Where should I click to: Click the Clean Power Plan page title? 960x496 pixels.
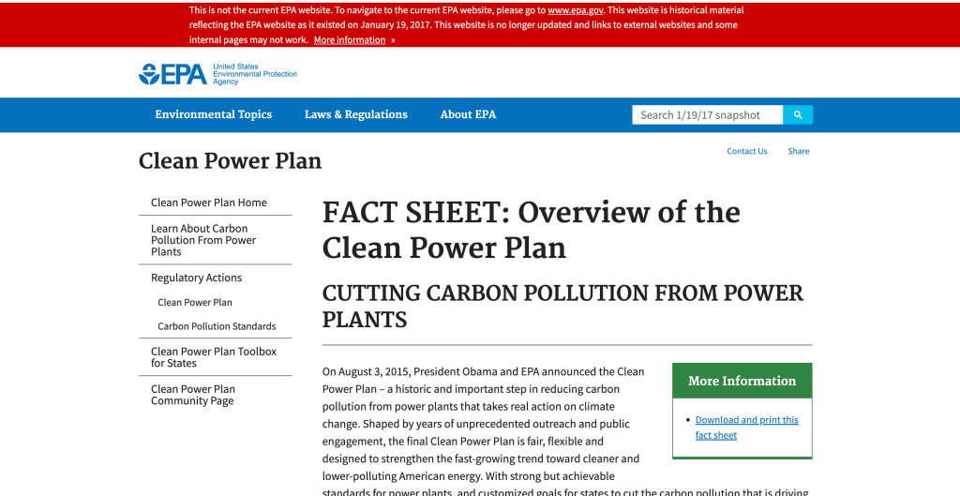tap(230, 161)
